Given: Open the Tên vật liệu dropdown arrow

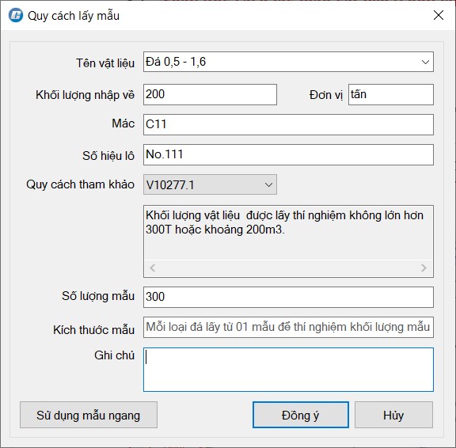Looking at the screenshot, I should [425, 62].
